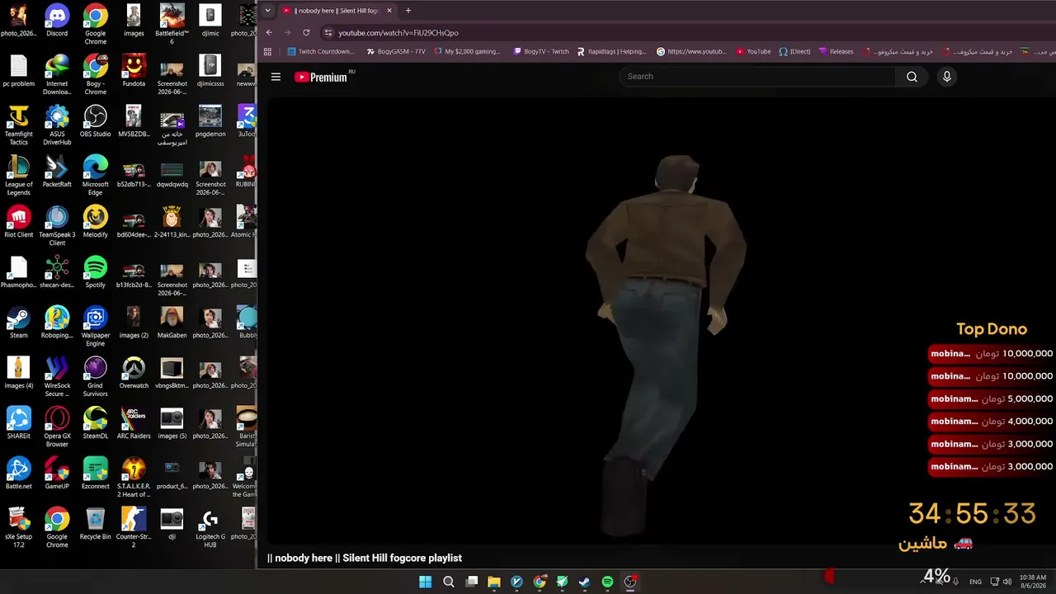
Task: Select the League of Legends desktop icon
Action: [x=18, y=176]
